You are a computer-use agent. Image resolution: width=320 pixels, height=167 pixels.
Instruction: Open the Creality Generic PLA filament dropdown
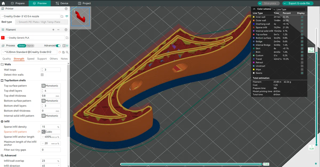click(35, 38)
